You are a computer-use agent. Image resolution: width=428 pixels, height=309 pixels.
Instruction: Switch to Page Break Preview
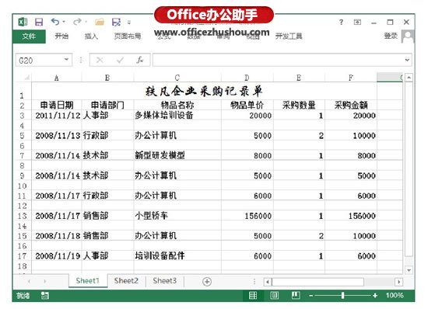point(296,295)
